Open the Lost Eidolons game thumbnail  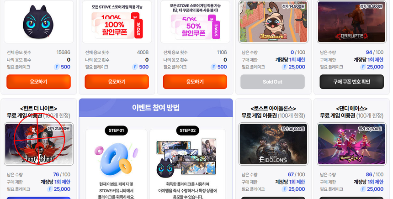(273, 144)
